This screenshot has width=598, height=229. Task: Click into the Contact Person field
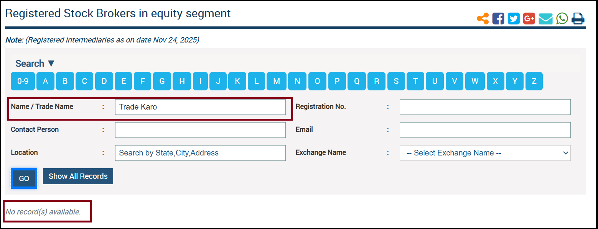coord(200,130)
